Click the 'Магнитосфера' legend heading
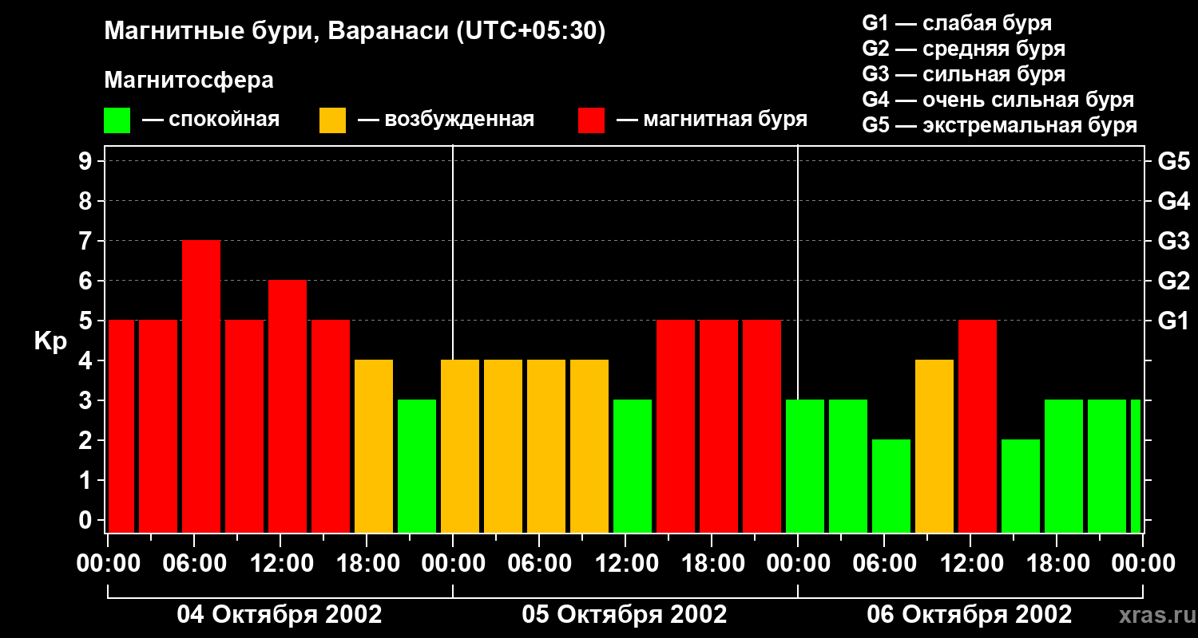Image resolution: width=1198 pixels, height=638 pixels. coord(188,81)
